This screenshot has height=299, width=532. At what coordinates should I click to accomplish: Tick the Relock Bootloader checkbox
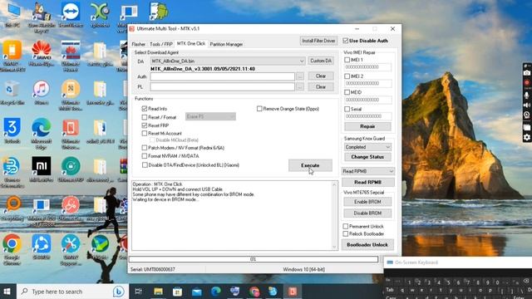(346, 234)
